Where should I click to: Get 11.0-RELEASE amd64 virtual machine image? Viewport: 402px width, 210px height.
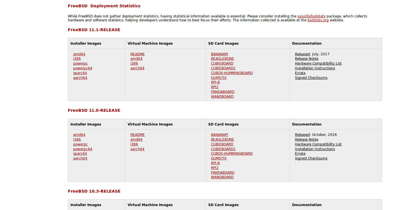tap(136, 140)
